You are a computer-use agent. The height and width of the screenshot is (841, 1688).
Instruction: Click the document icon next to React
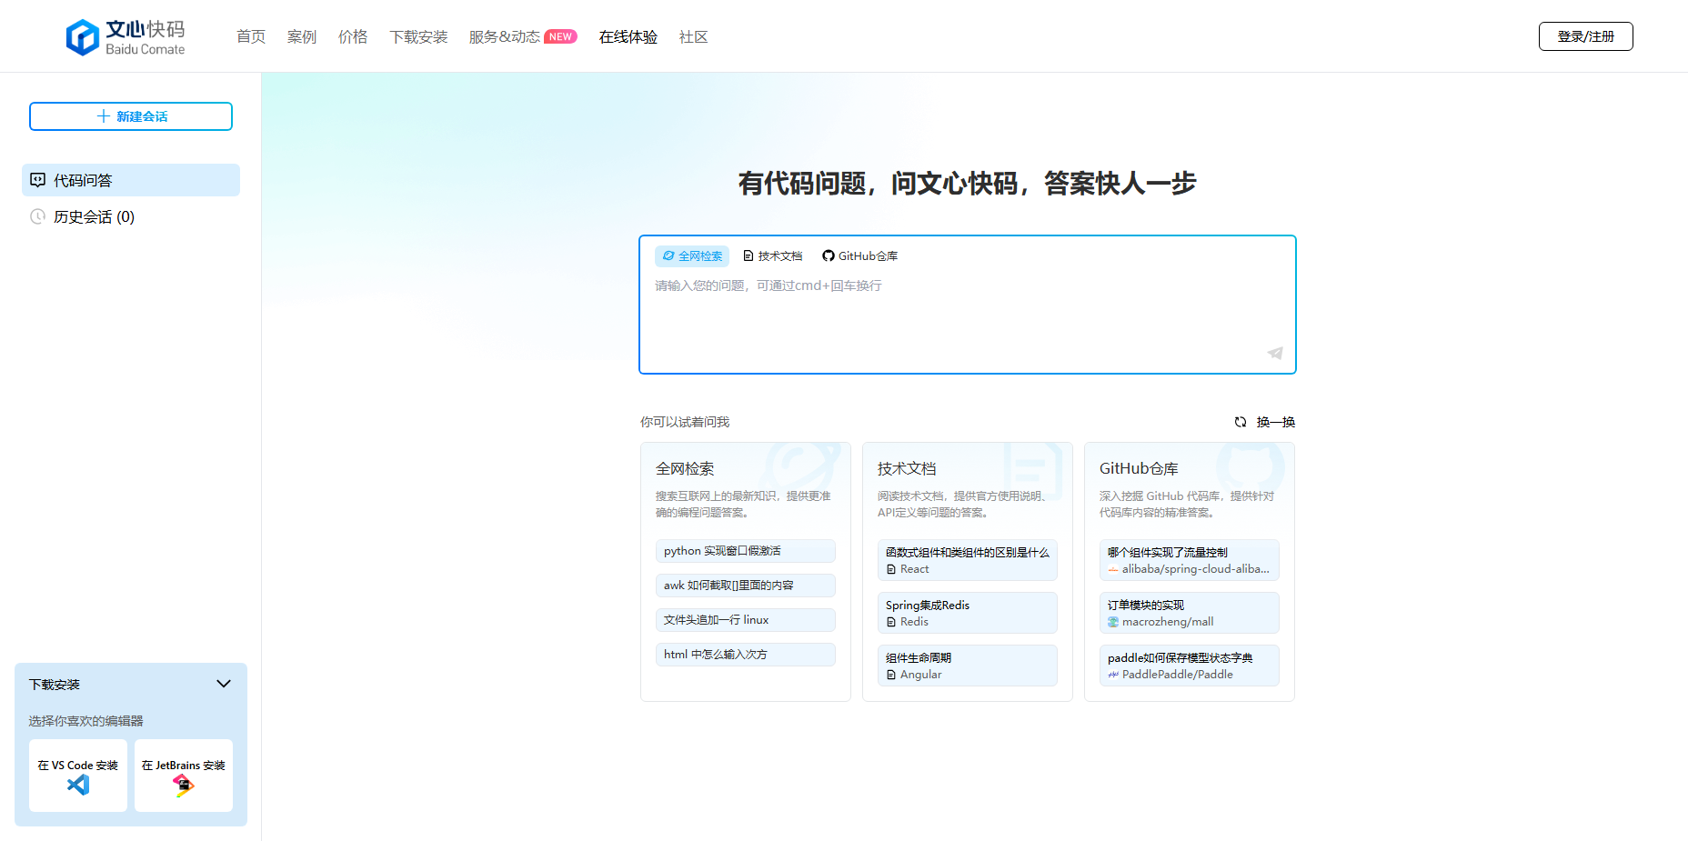click(891, 569)
